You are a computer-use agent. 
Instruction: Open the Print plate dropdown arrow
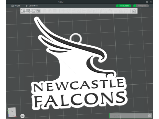click(x=134, y=6)
